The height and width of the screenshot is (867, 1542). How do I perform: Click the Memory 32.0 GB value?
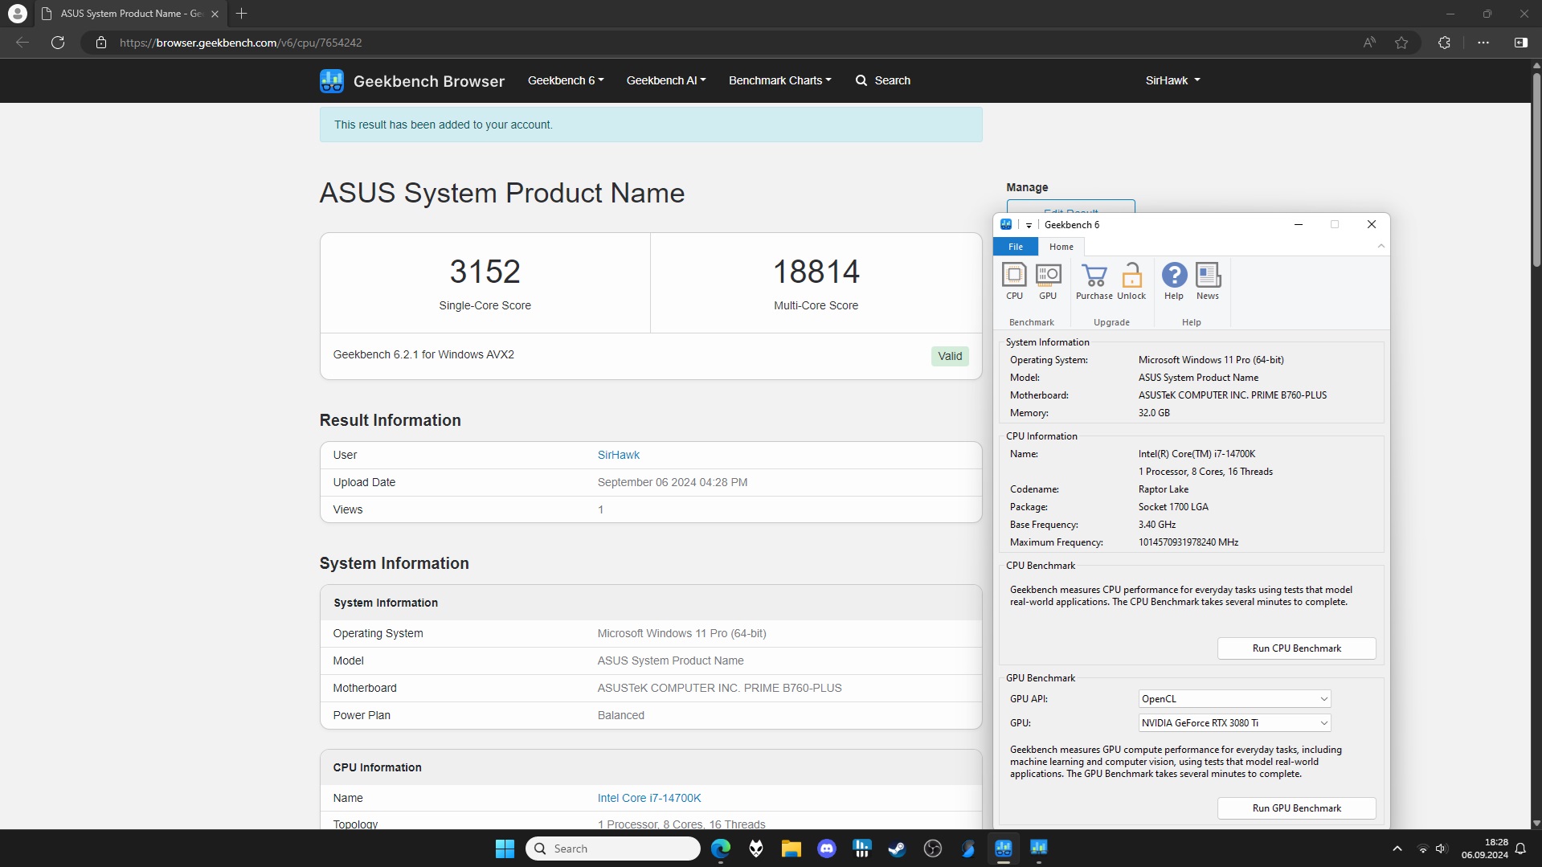pyautogui.click(x=1154, y=413)
